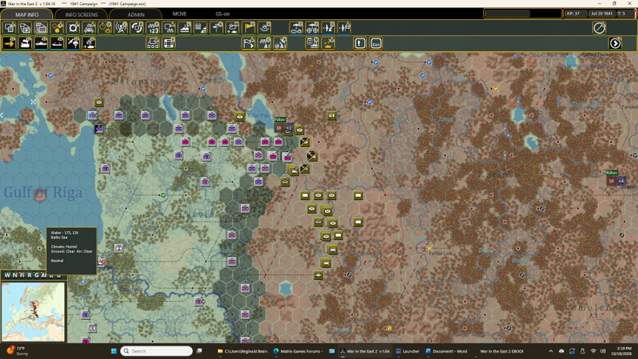Screen dimensions: 638x359
Task: Open the INFO SCREENS tab
Action: (x=81, y=14)
